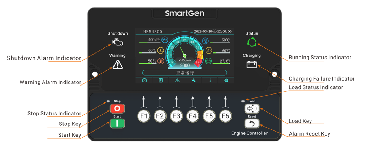Click the HEM4300 model title
Screen dimensions: 367x142
click(152, 32)
